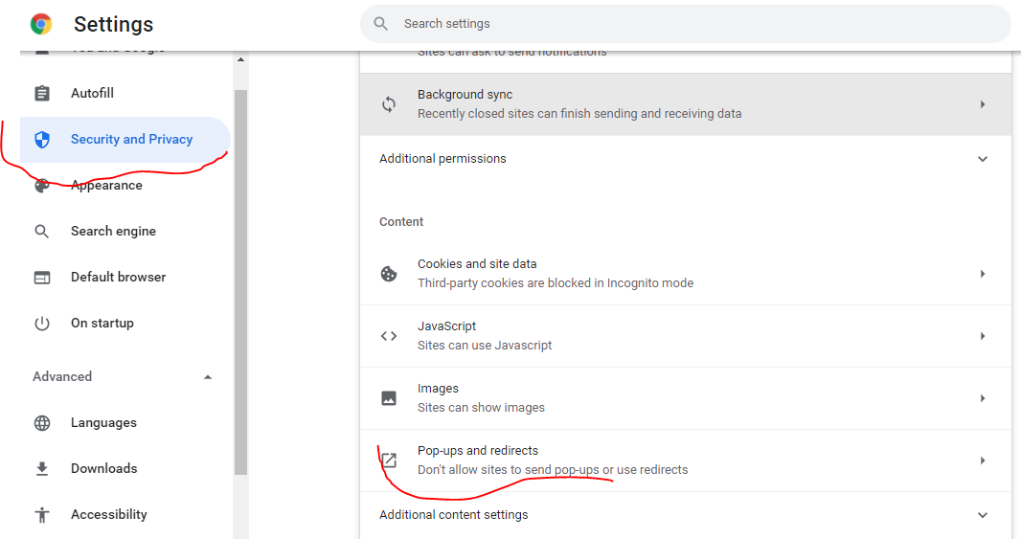Click the Downloads arrow icon
This screenshot has height=539, width=1021.
pyautogui.click(x=42, y=469)
